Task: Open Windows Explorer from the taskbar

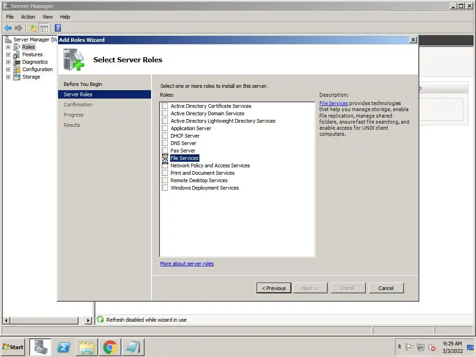Action: pyautogui.click(x=87, y=347)
